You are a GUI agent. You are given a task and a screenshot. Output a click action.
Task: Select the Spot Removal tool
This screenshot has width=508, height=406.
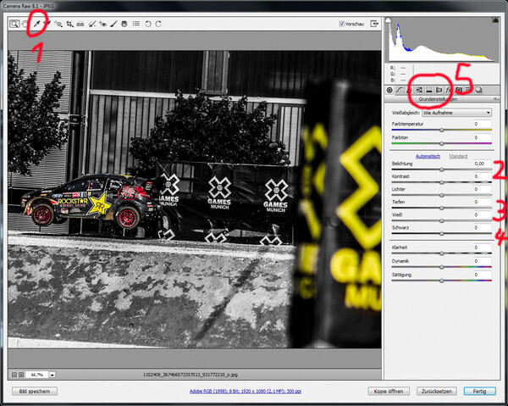coord(92,24)
